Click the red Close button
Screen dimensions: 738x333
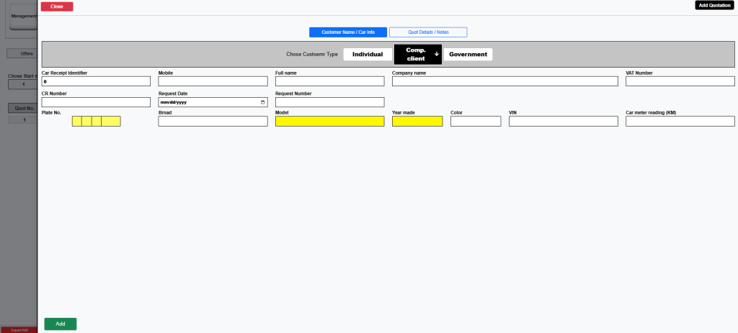click(57, 6)
